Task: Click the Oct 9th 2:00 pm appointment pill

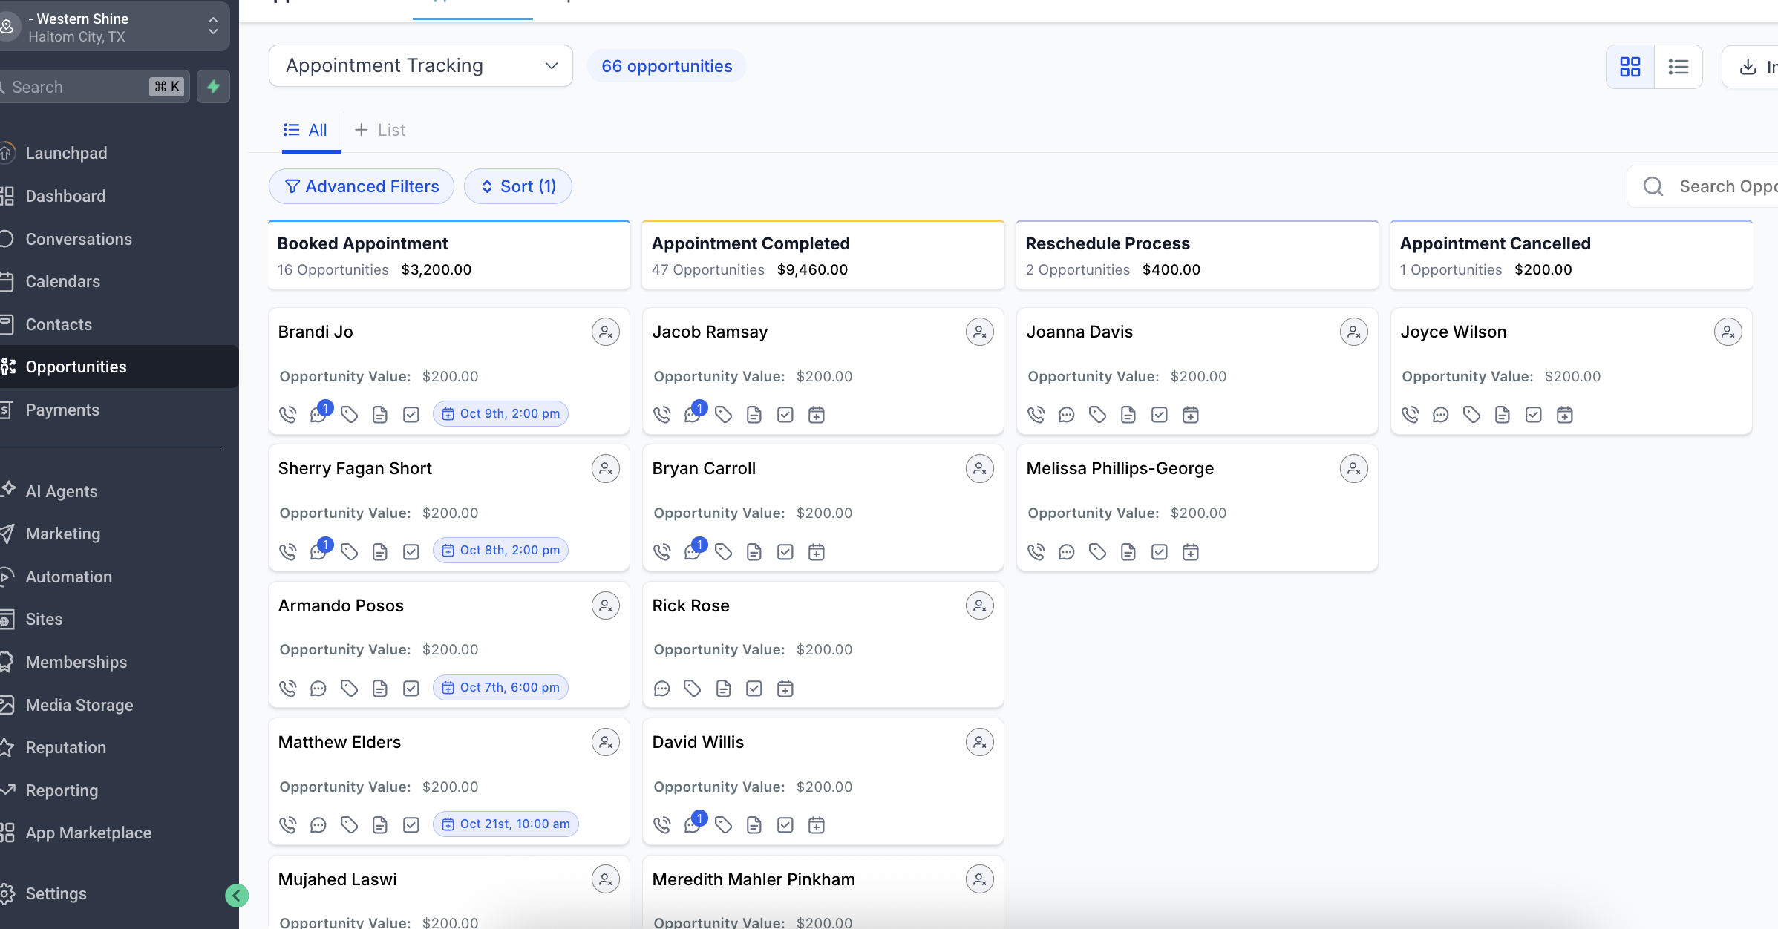Action: click(500, 413)
